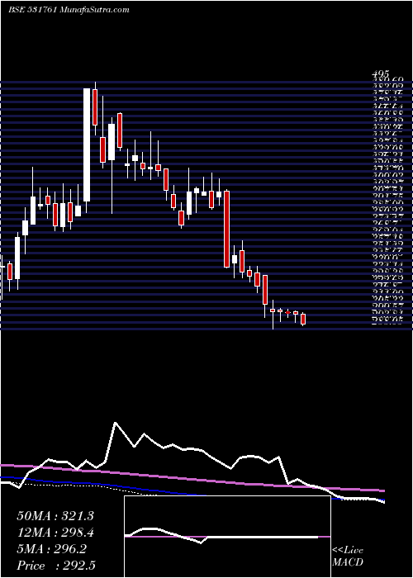Click the <<Live MACD label

pyautogui.click(x=348, y=557)
